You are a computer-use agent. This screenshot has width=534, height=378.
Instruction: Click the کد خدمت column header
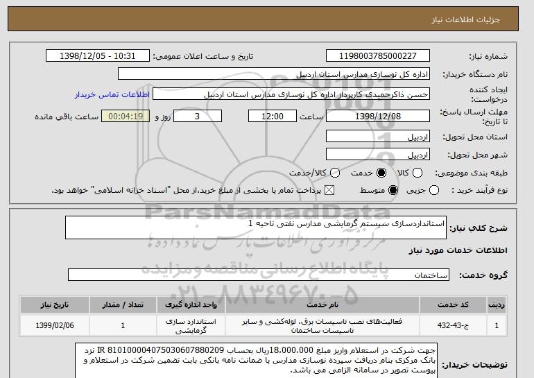453,304
